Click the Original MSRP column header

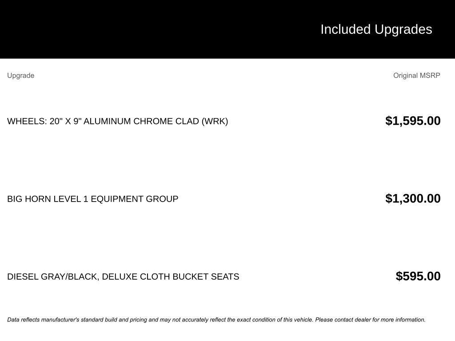[x=416, y=75]
